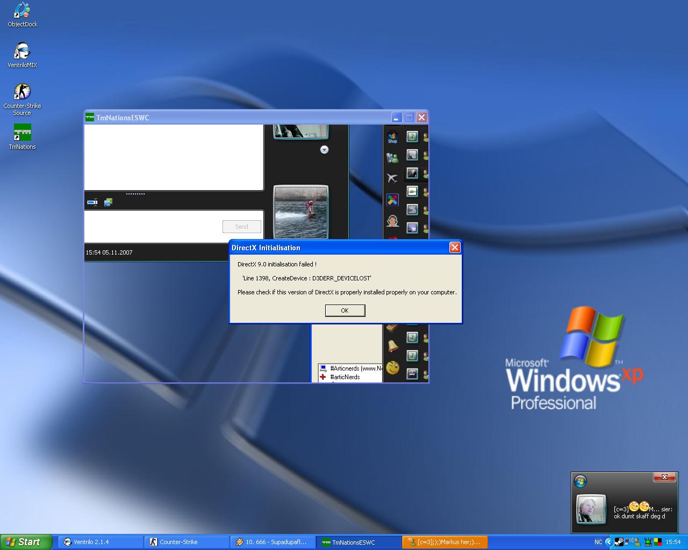Open the Shop icon in messenger sidebar

(x=392, y=136)
